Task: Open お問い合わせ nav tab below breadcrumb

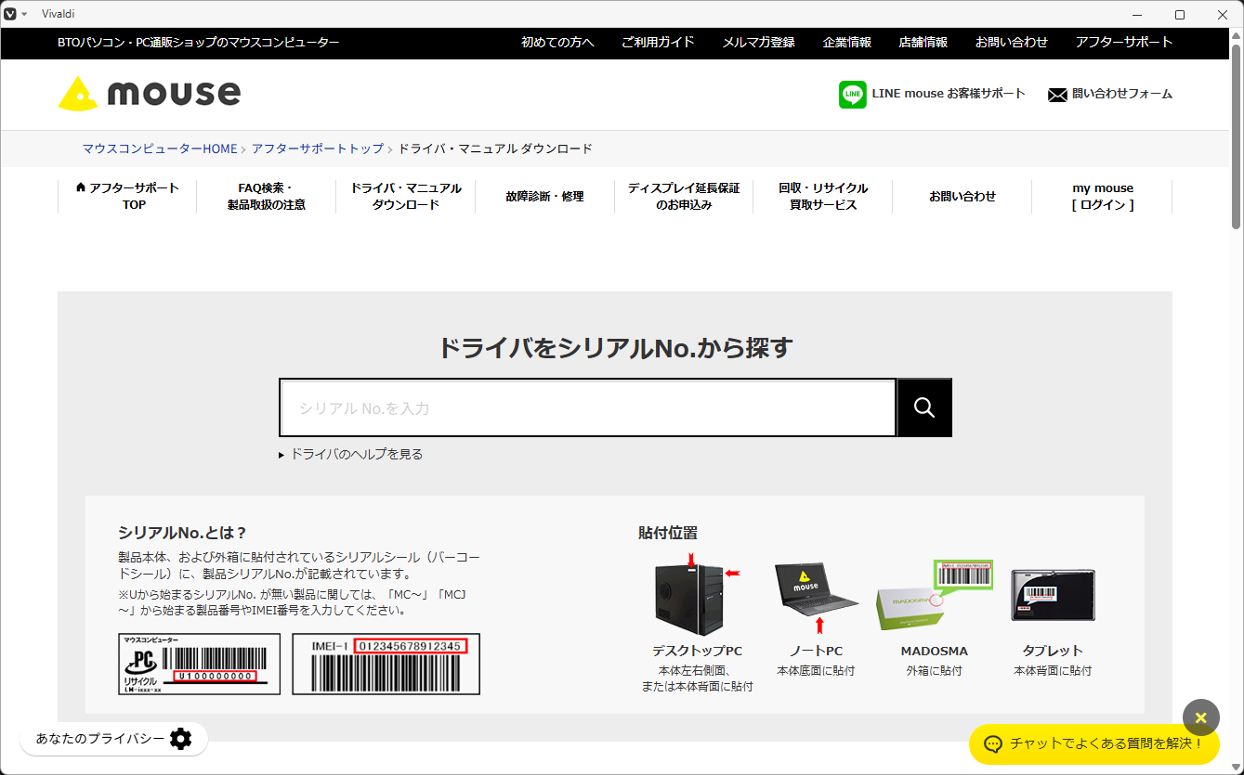Action: (962, 197)
